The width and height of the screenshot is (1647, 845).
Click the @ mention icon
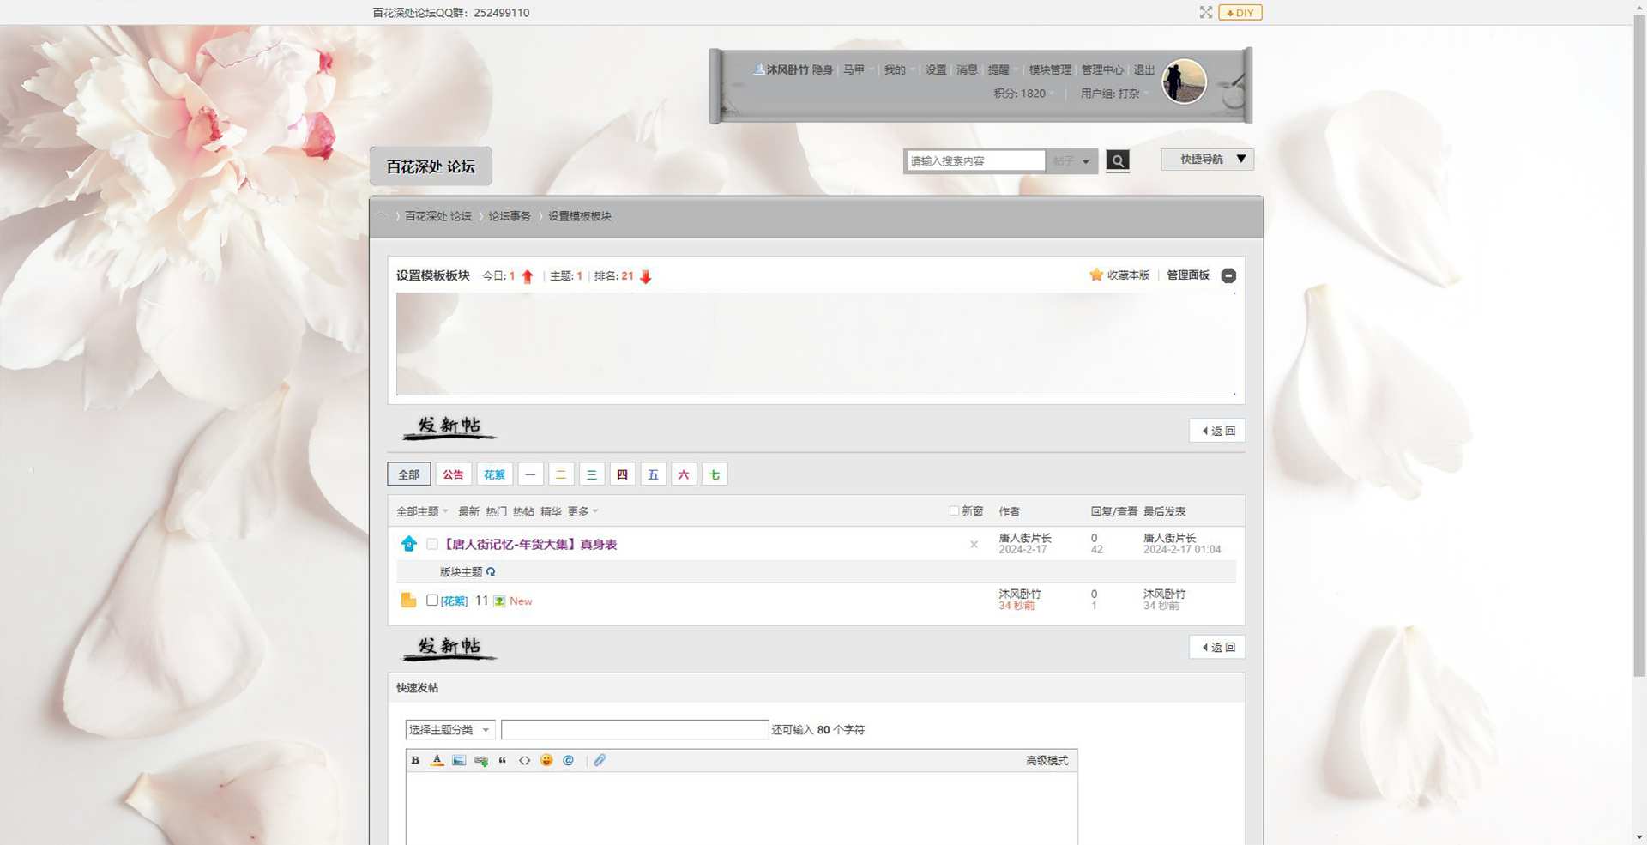[568, 760]
